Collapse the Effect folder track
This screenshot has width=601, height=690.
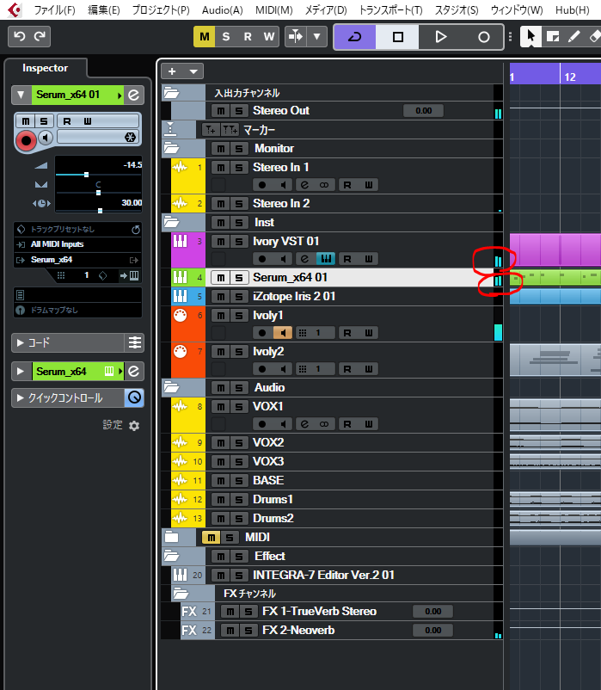[x=171, y=557]
